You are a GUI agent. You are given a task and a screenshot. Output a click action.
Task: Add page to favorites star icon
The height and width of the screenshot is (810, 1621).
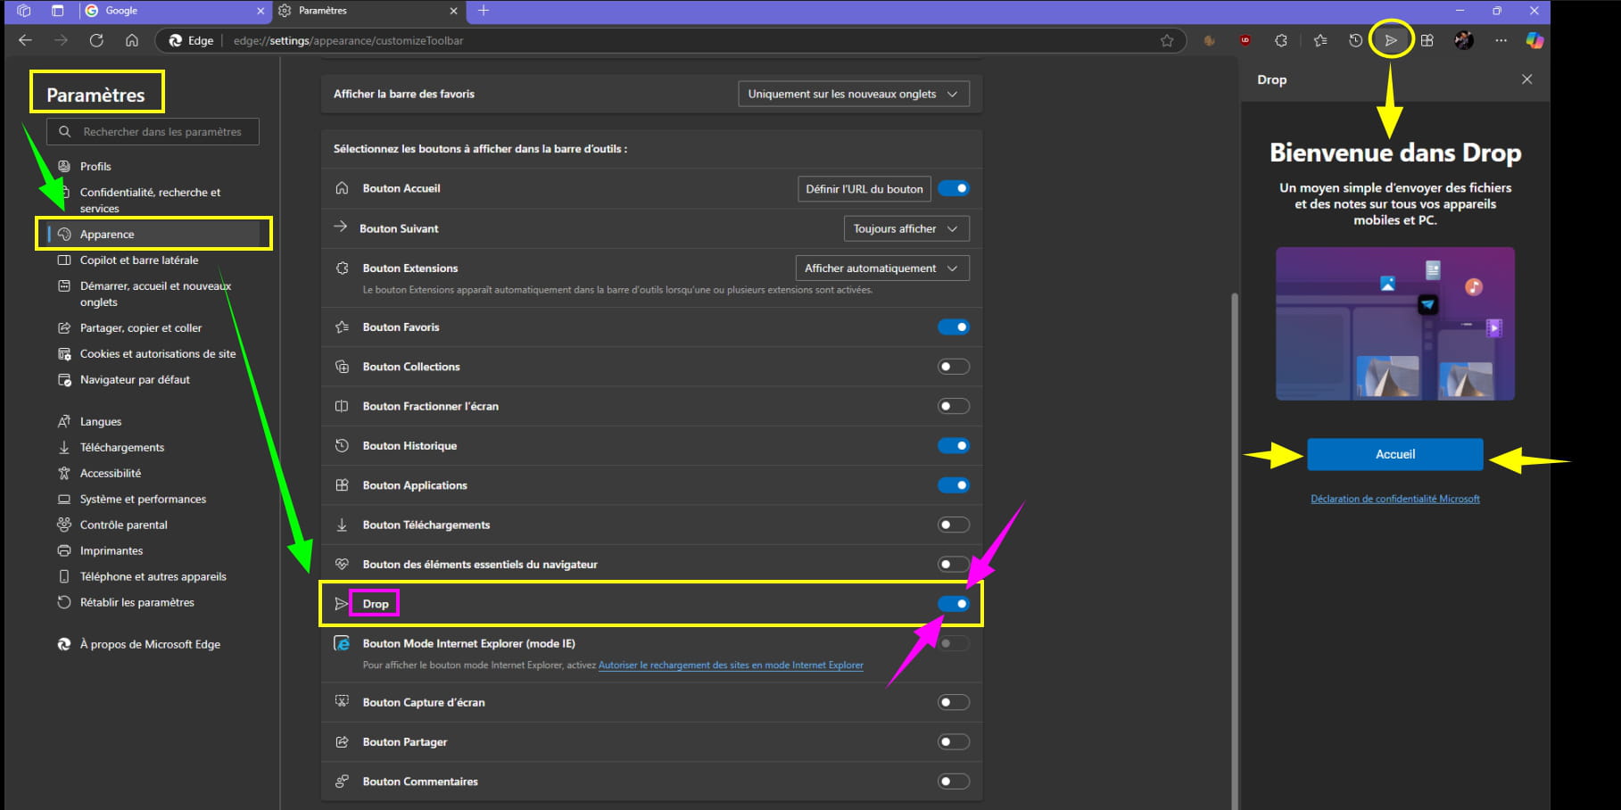click(1167, 40)
